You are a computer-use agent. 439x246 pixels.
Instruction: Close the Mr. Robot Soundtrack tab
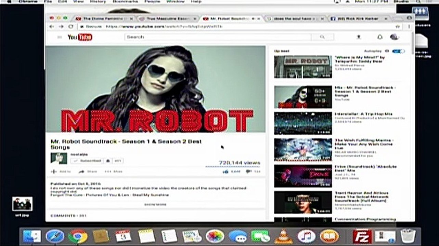(259, 19)
